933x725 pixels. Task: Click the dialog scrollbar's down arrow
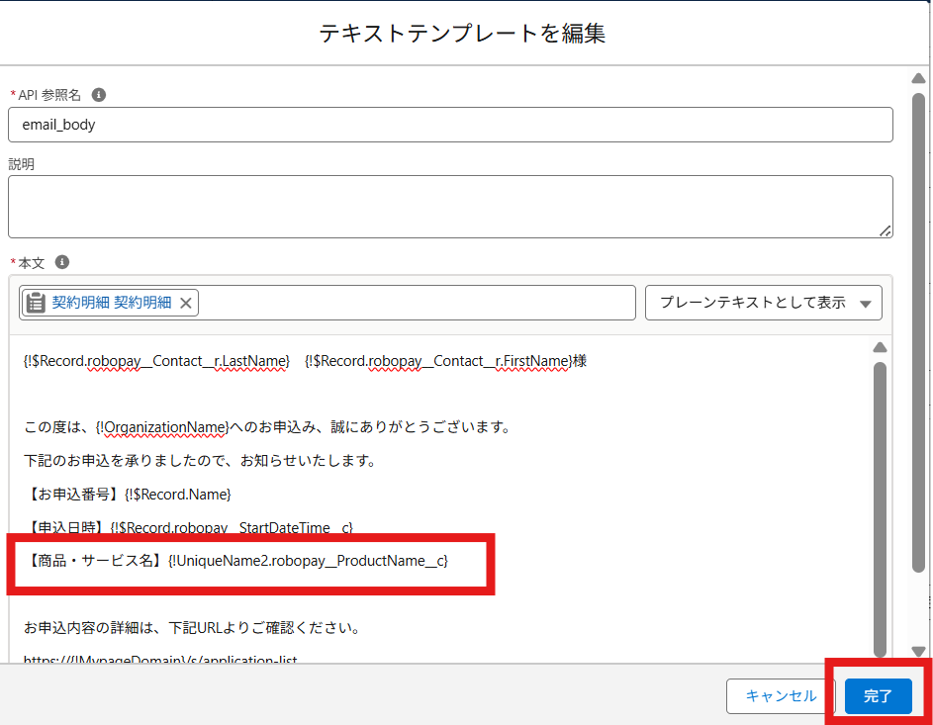click(918, 652)
